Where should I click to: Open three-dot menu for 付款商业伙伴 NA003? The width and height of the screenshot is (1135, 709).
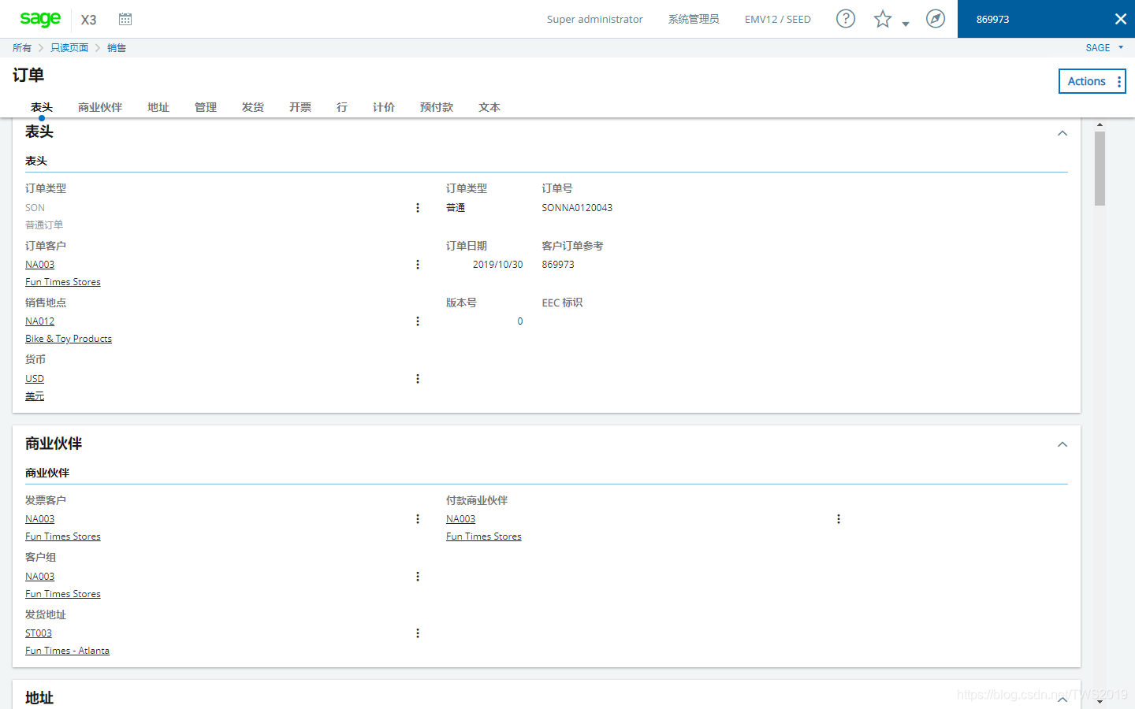[839, 519]
